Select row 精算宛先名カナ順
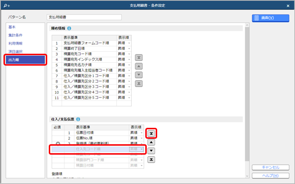Image resolution: width=295 pixels, height=184 pixels. (92, 65)
